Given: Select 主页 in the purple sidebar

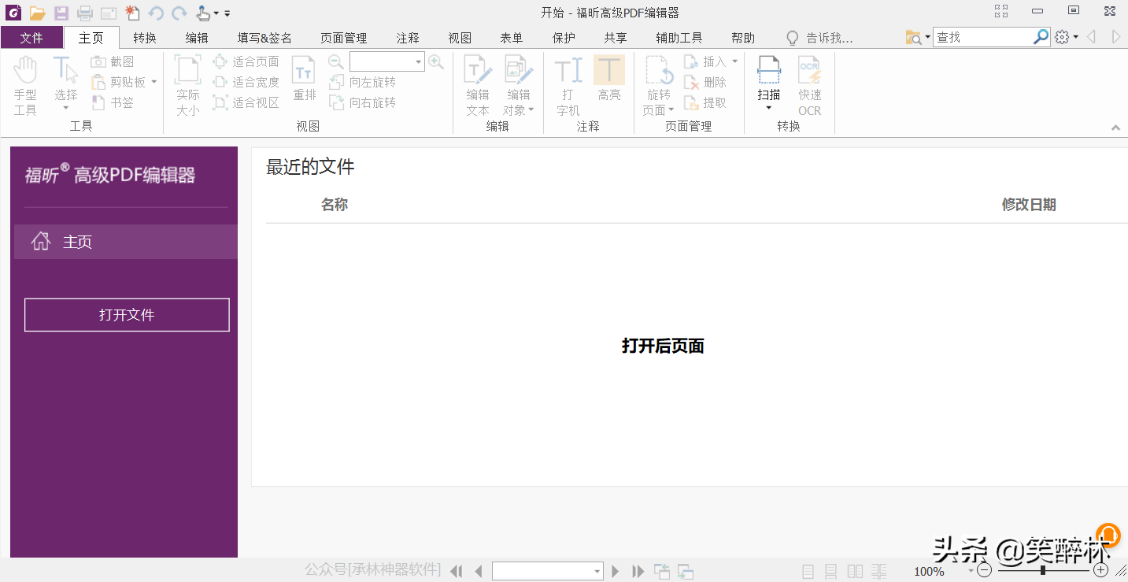Looking at the screenshot, I should (x=126, y=242).
